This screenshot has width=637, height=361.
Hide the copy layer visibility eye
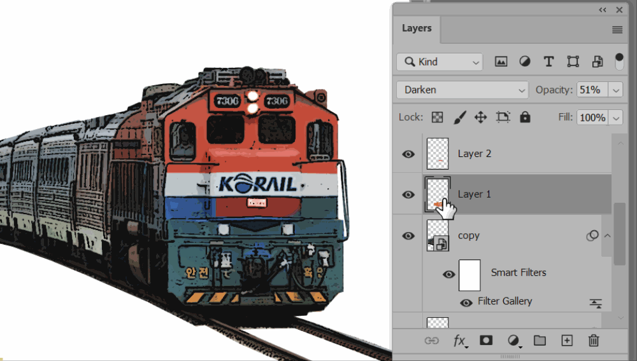pyautogui.click(x=408, y=236)
